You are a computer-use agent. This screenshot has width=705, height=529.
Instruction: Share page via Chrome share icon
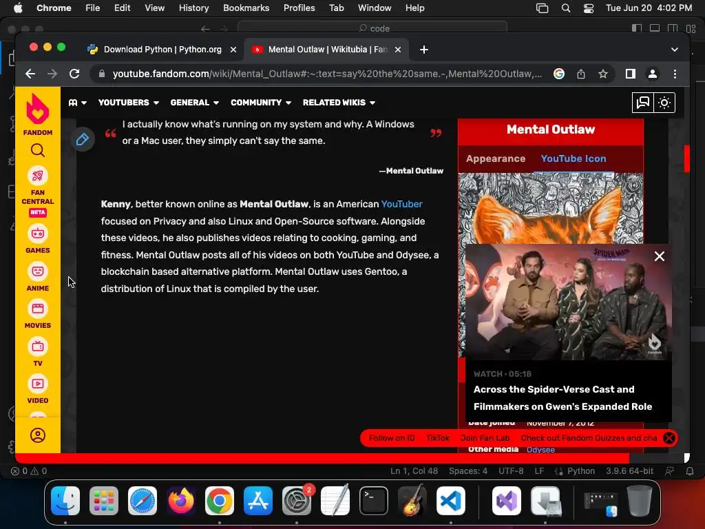[581, 74]
